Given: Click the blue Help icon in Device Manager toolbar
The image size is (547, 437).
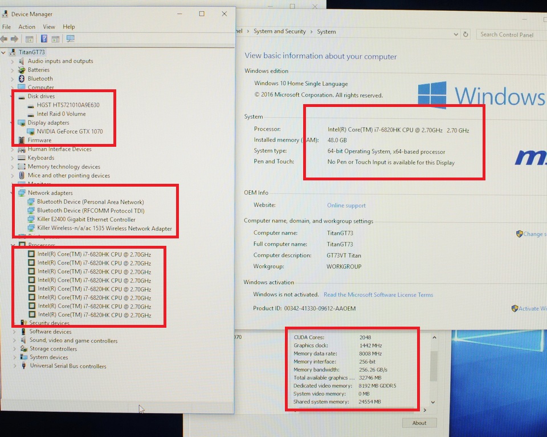Looking at the screenshot, I should 44,39.
